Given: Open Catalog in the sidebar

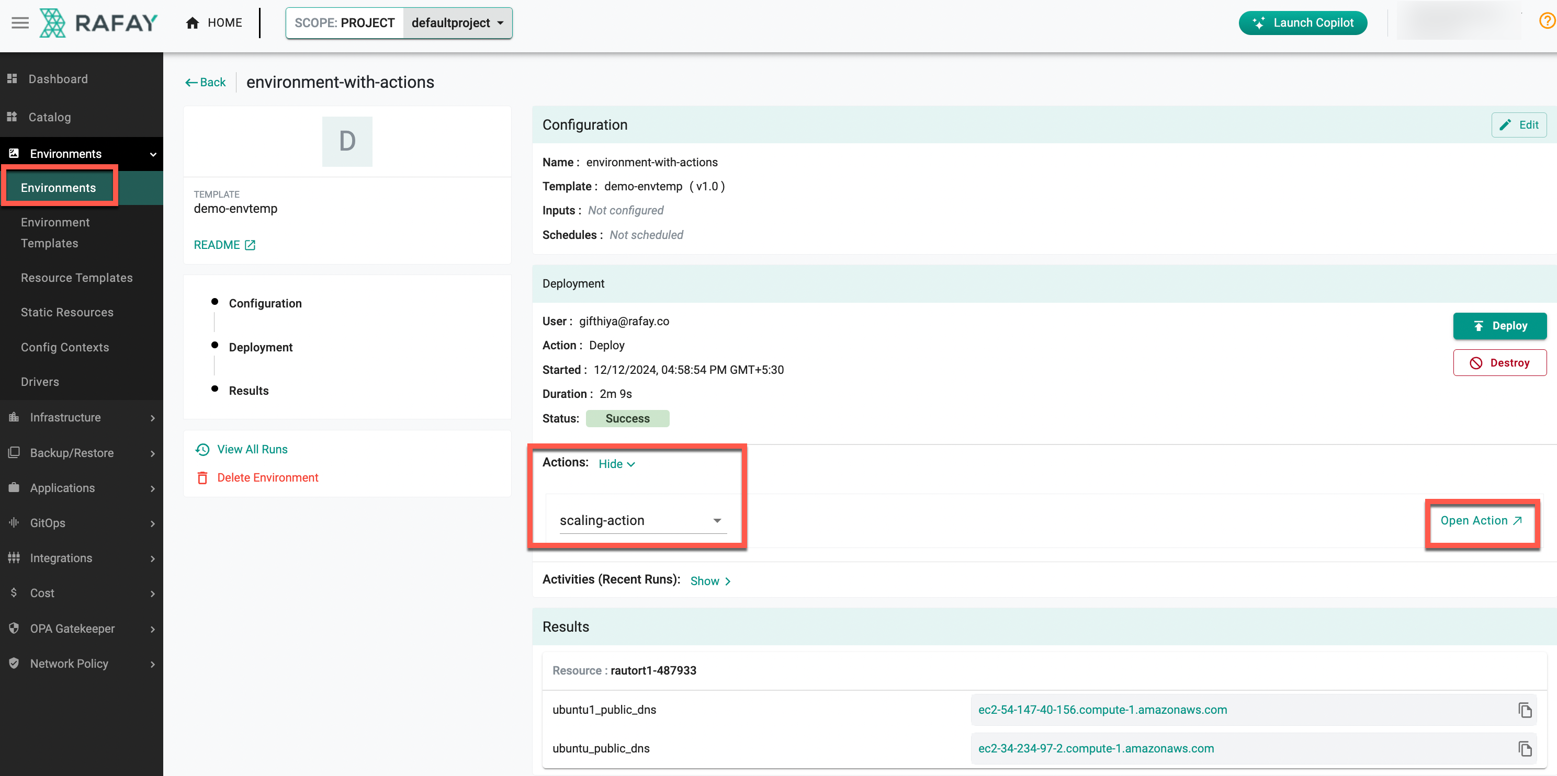Looking at the screenshot, I should (50, 117).
